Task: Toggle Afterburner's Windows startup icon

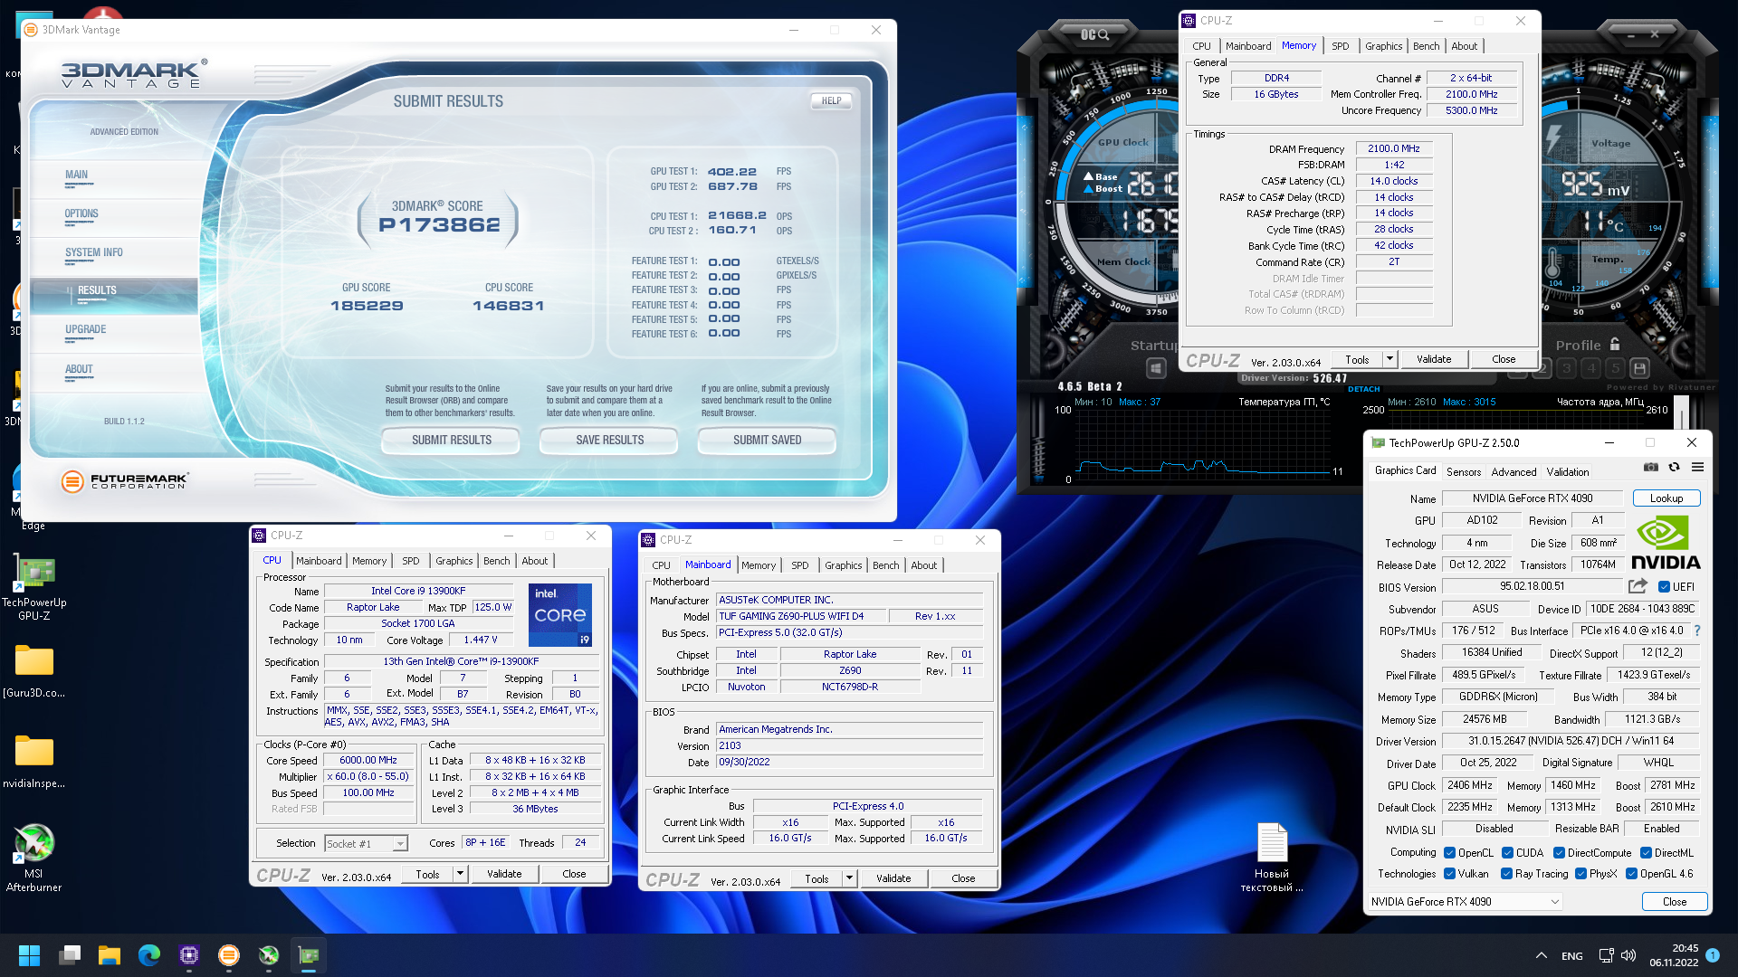Action: tap(1156, 368)
